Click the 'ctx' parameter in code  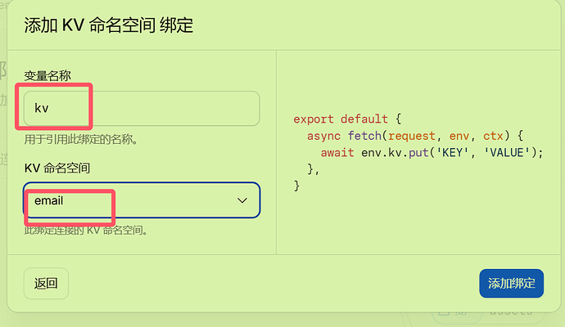493,136
